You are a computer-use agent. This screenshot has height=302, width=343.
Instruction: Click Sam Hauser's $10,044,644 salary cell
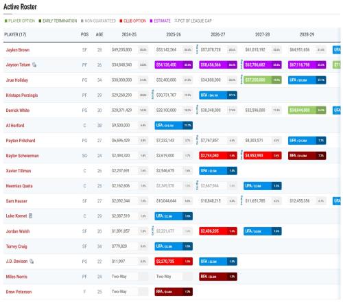[x=174, y=200]
